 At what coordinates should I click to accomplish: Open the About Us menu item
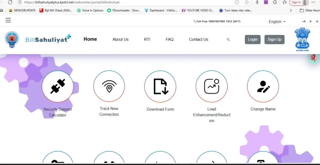pyautogui.click(x=120, y=39)
